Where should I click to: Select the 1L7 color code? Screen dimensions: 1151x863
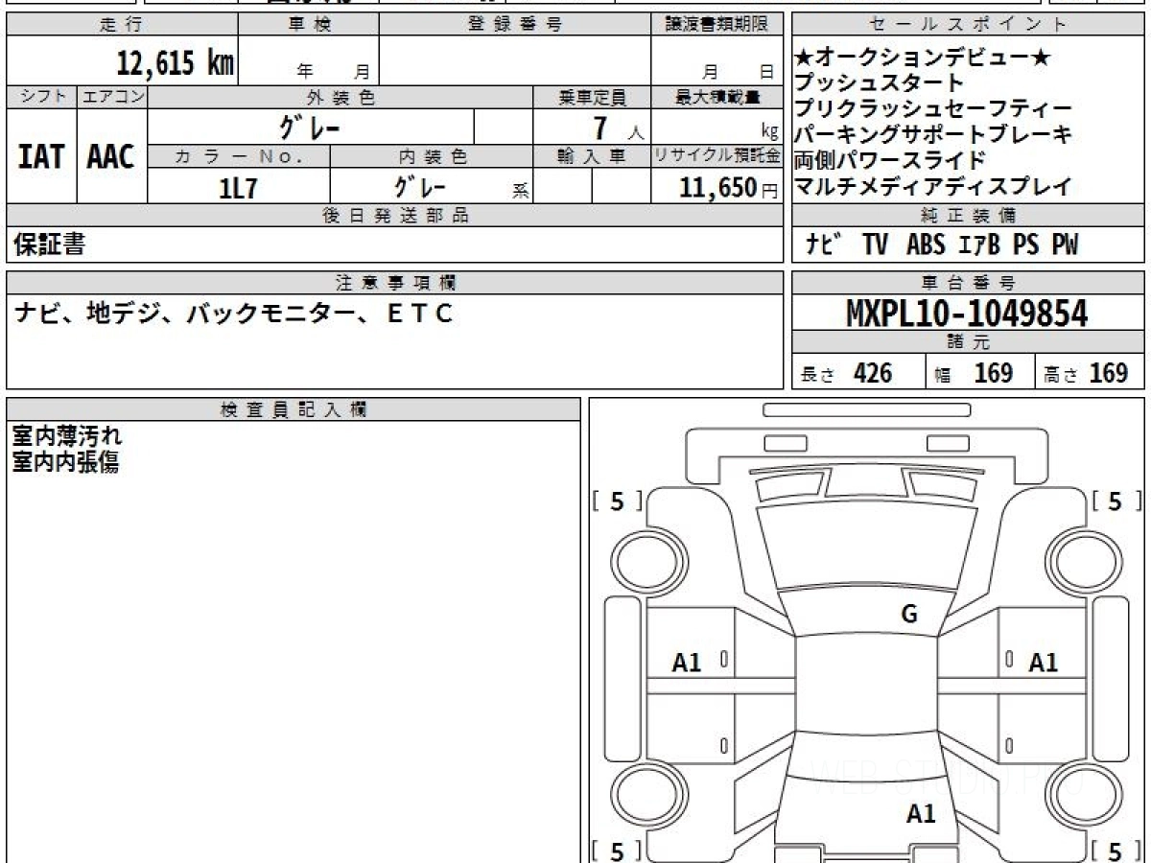point(238,188)
